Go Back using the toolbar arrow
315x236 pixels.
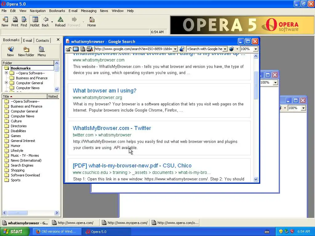(x=46, y=22)
